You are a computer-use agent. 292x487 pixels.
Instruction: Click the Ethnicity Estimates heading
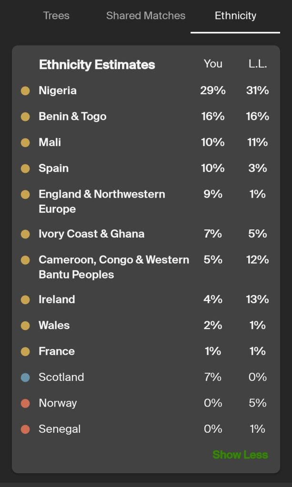(97, 65)
